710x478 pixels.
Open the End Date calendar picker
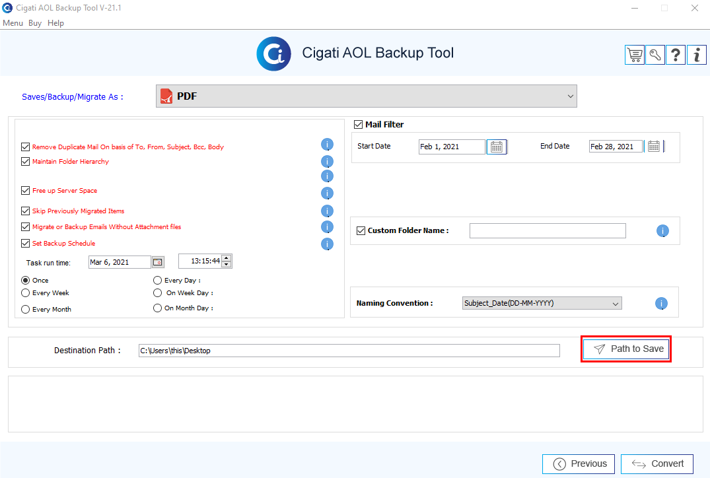654,146
